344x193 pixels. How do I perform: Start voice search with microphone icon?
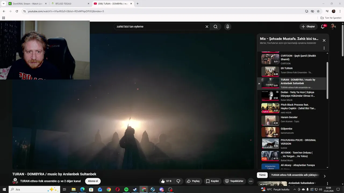pos(228,27)
